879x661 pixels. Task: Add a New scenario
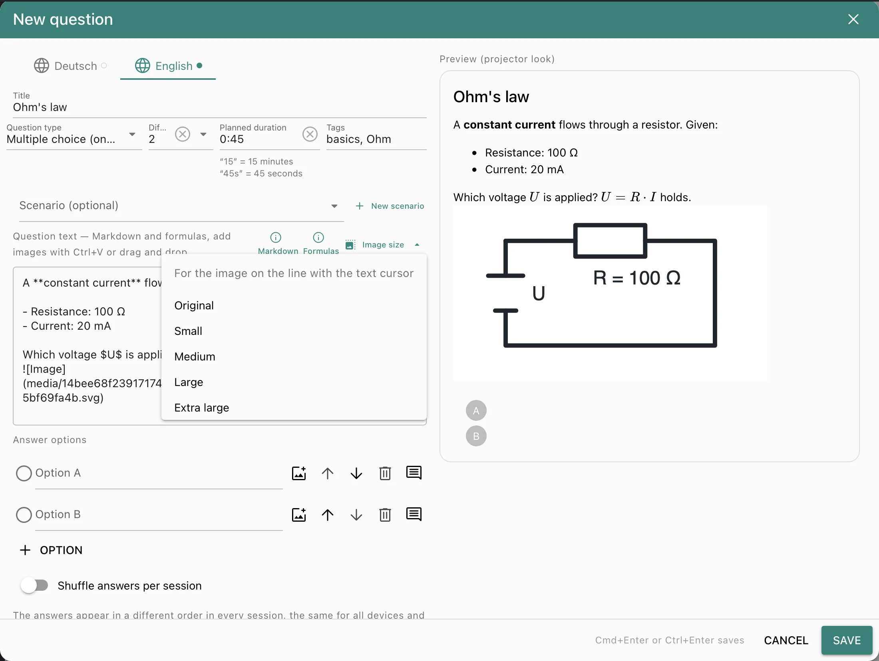(x=390, y=206)
